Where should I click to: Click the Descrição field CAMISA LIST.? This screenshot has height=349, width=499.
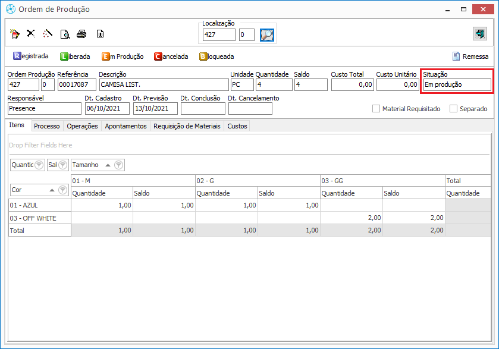coord(164,84)
